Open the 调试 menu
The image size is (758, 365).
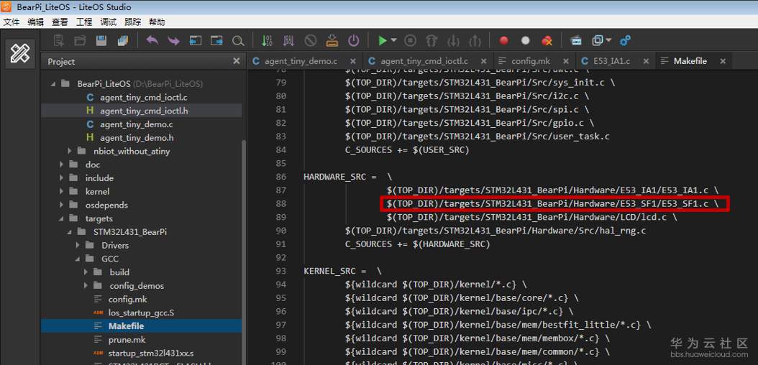(x=108, y=22)
